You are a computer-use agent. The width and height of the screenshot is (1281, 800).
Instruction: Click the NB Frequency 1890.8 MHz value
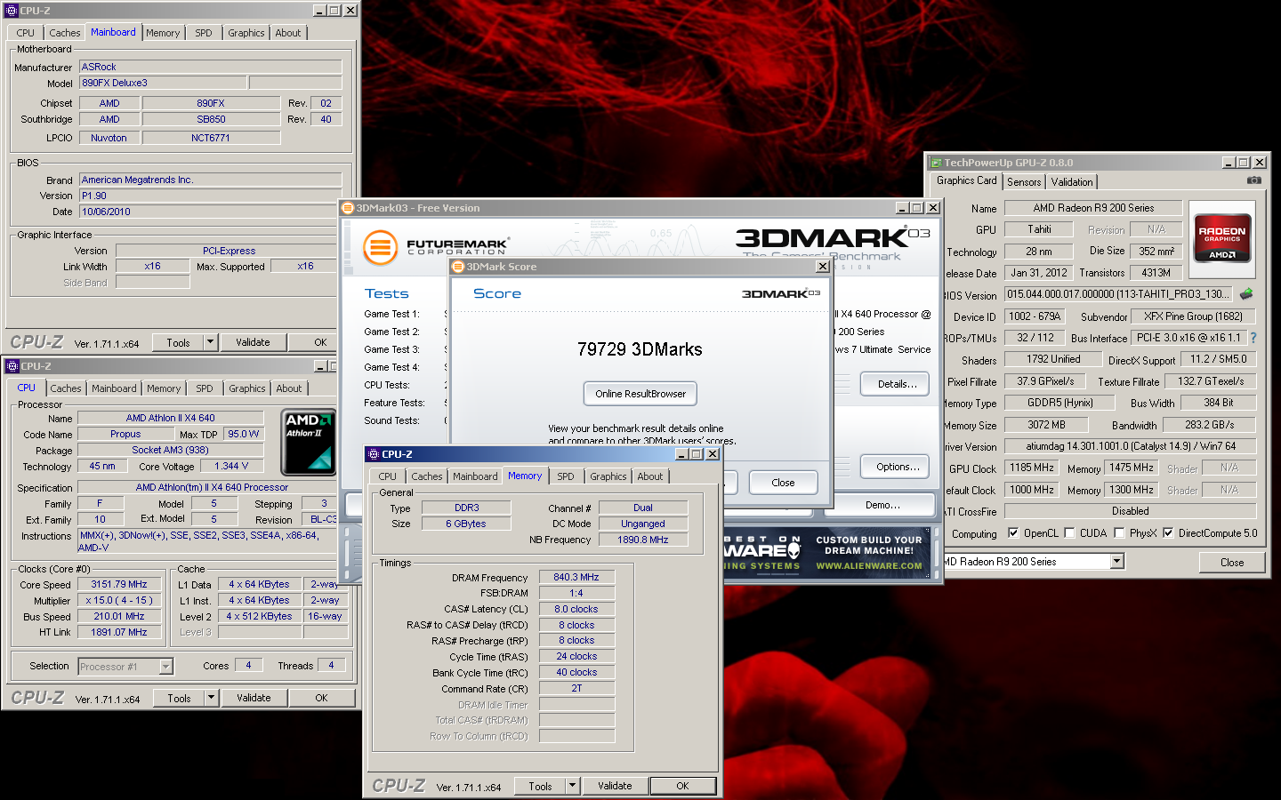point(643,540)
